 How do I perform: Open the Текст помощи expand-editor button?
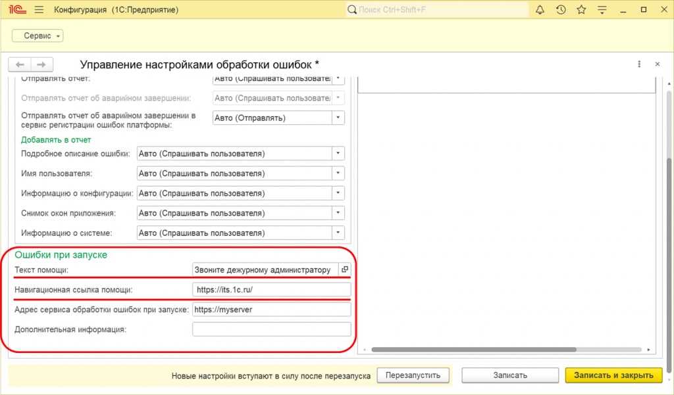[344, 269]
